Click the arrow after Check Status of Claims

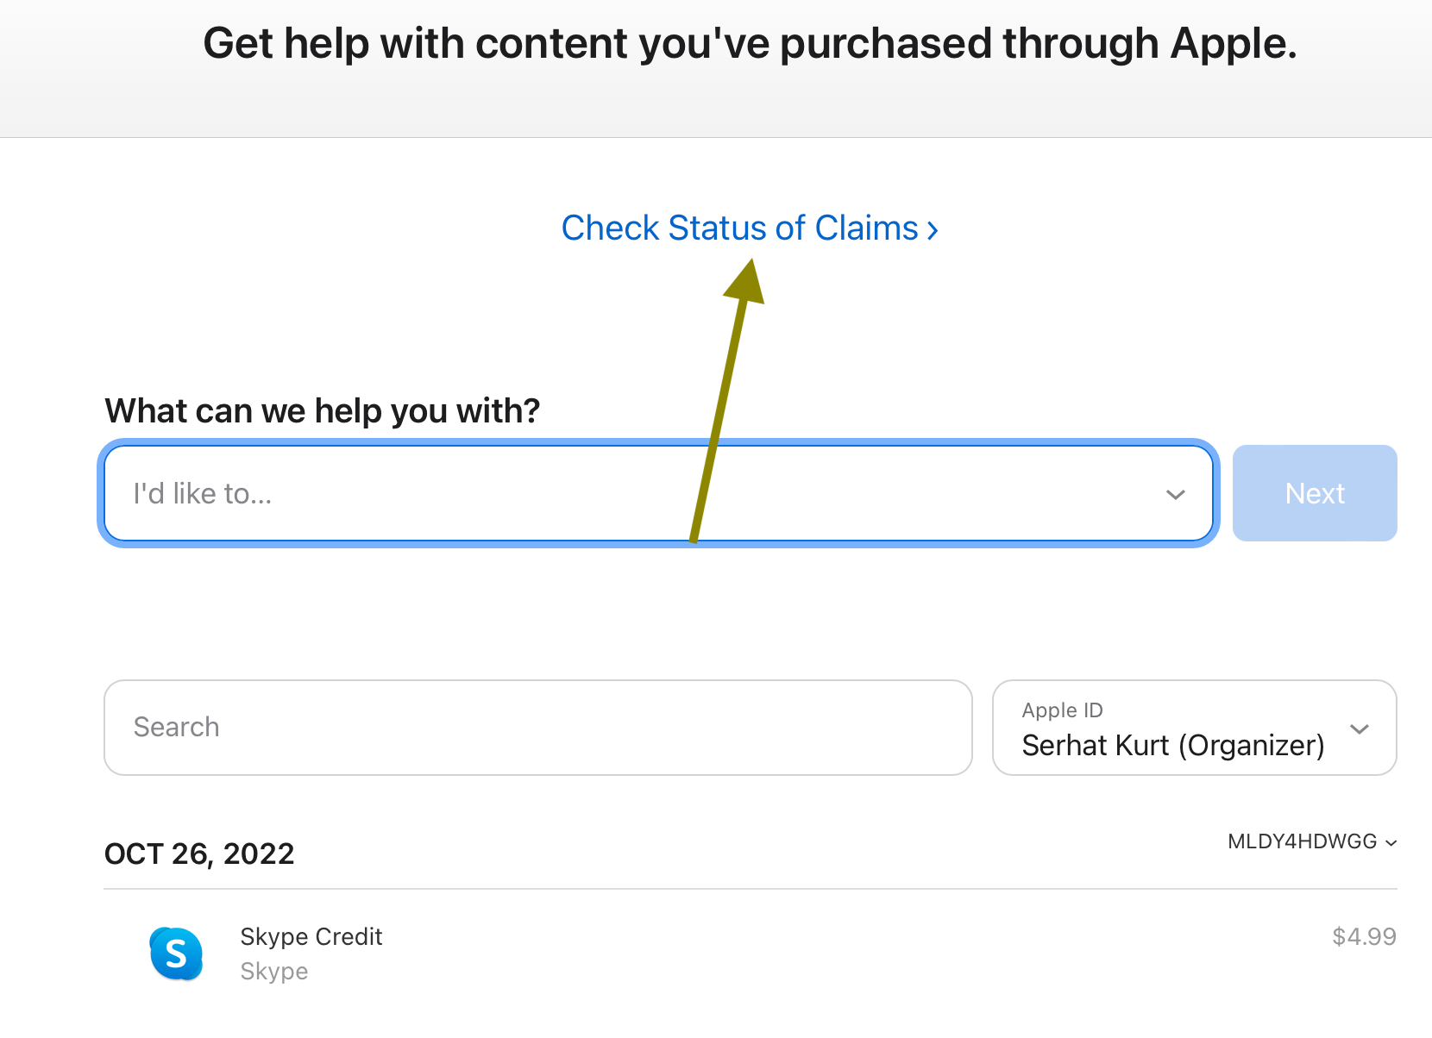click(x=933, y=230)
